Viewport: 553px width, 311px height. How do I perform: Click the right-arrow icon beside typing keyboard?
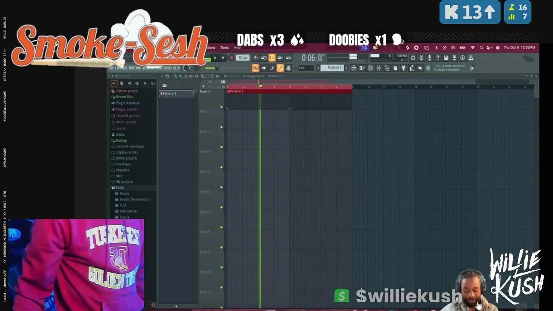264,68
